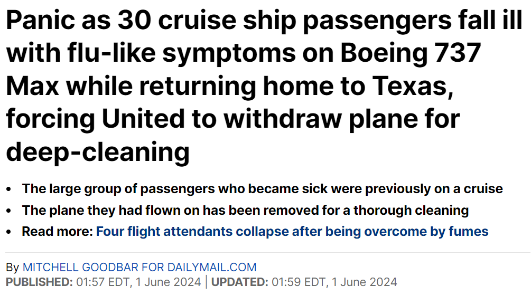This screenshot has height=295, width=531.
Task: Click the bullet marker beside 'Read more'
Action: pos(8,232)
